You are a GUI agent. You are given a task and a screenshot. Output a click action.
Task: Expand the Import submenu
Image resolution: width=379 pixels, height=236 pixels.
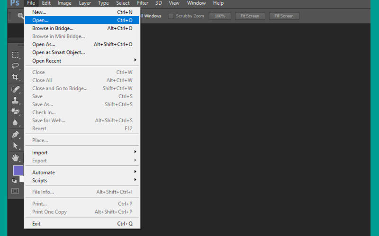[82, 152]
